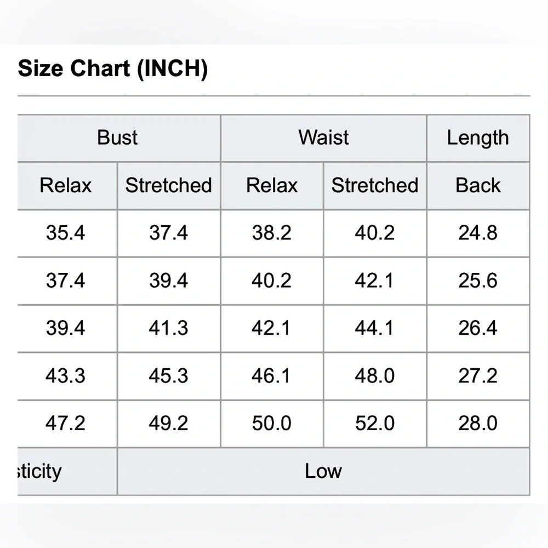The width and height of the screenshot is (548, 548).
Task: Click the Stretched subheader under Bust
Action: (169, 186)
